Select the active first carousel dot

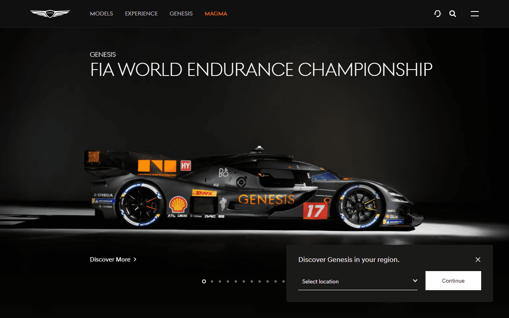click(204, 281)
